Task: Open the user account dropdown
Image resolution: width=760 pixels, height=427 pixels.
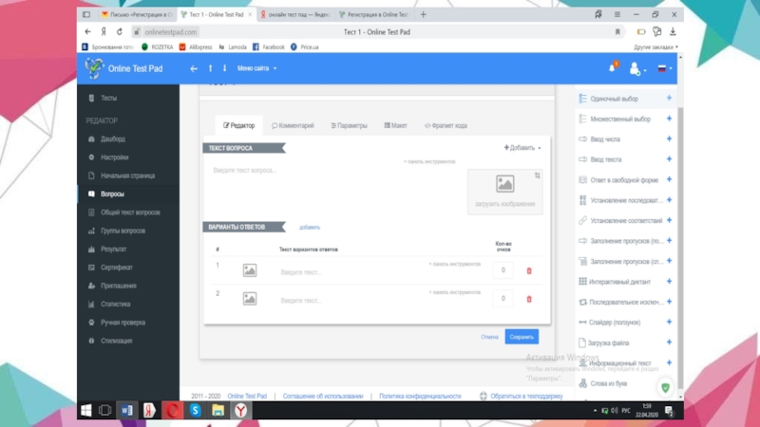Action: [x=636, y=68]
